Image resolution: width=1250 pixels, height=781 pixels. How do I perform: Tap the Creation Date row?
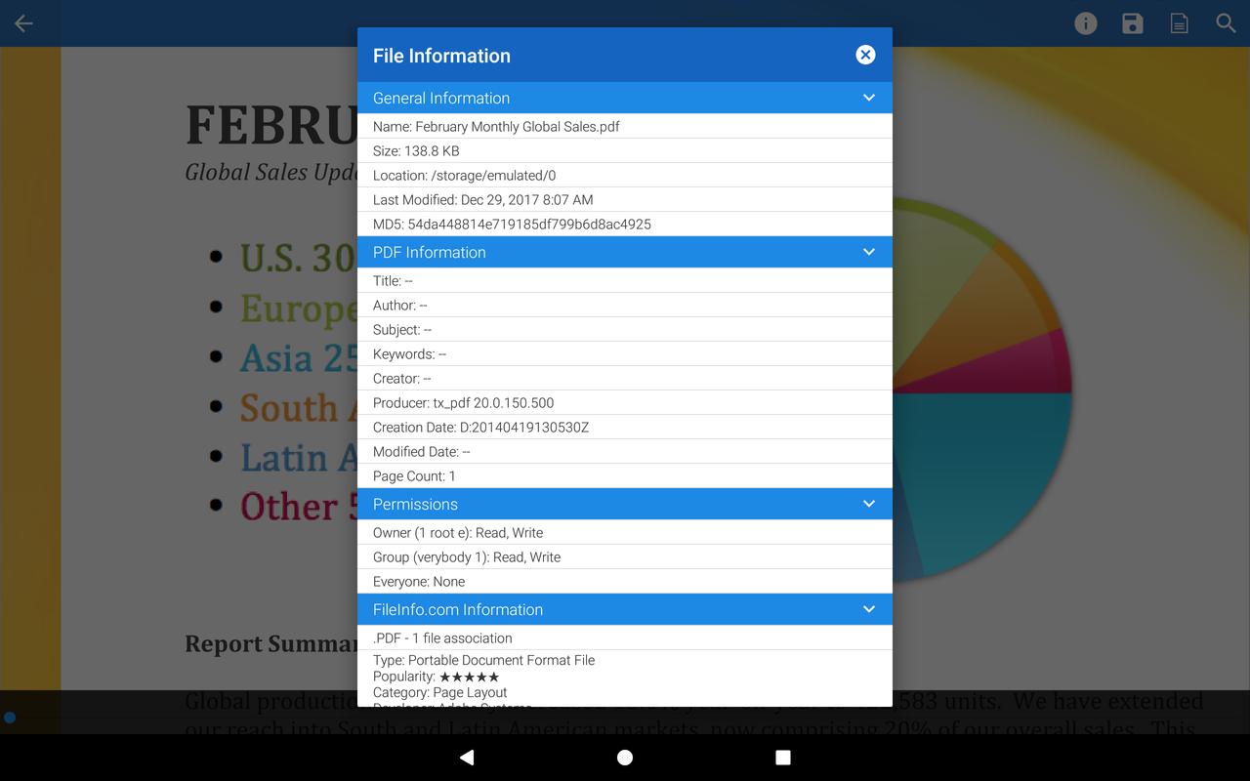(x=625, y=427)
